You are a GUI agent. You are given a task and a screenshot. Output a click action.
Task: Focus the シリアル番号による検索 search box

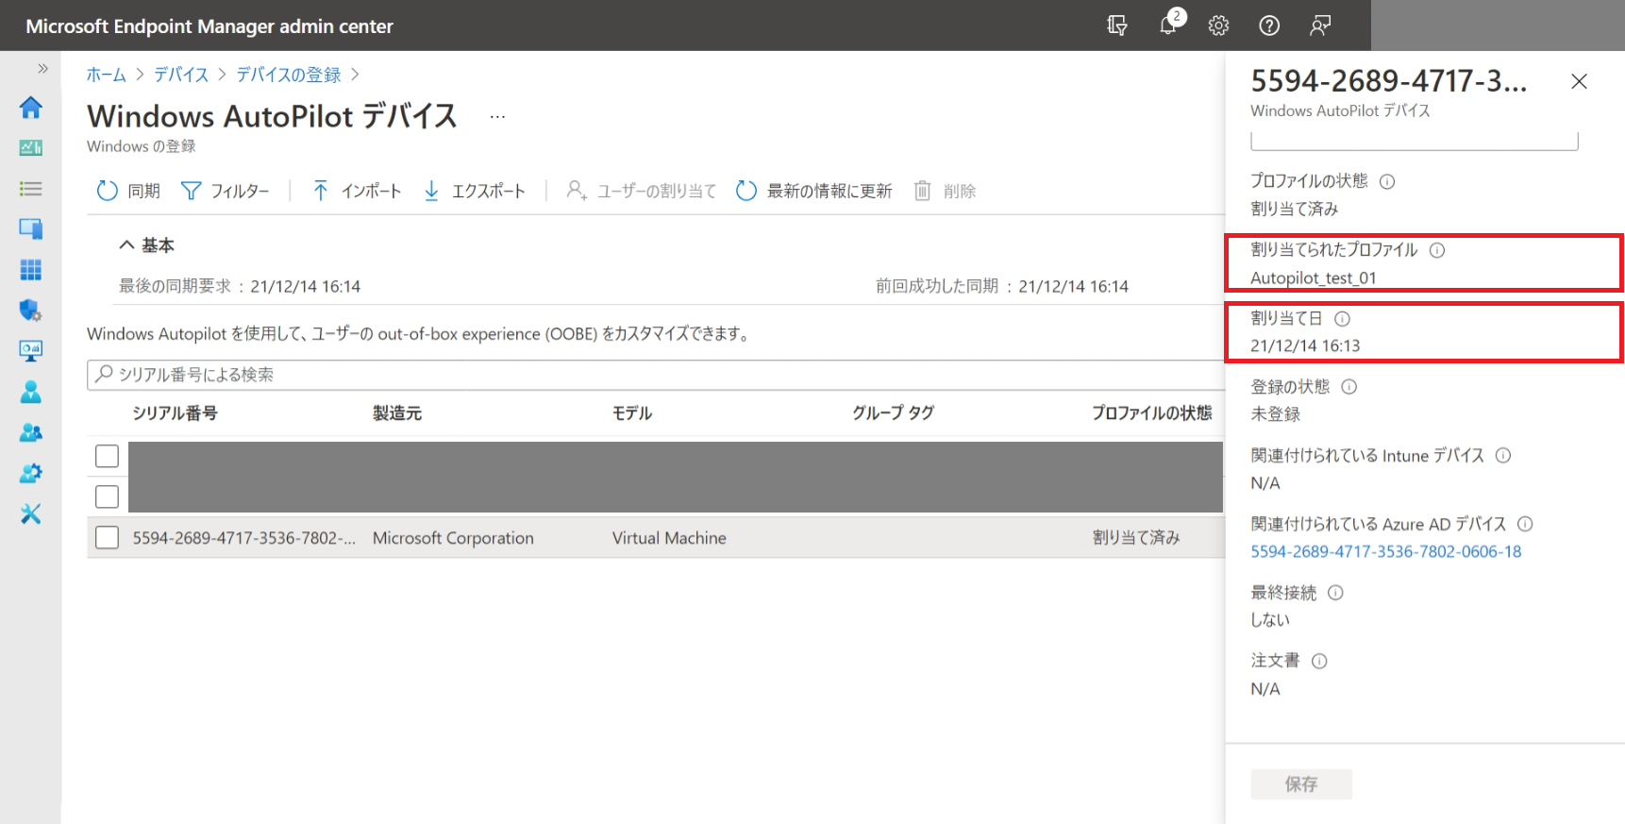pos(656,375)
